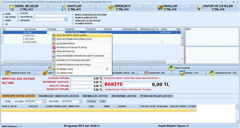Image resolution: width=240 pixels, height=128 pixels.
Task: Click the Extresi (F7) icon
Action: click(182, 73)
